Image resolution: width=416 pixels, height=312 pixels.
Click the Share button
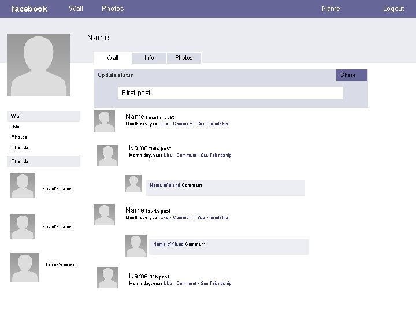(352, 75)
